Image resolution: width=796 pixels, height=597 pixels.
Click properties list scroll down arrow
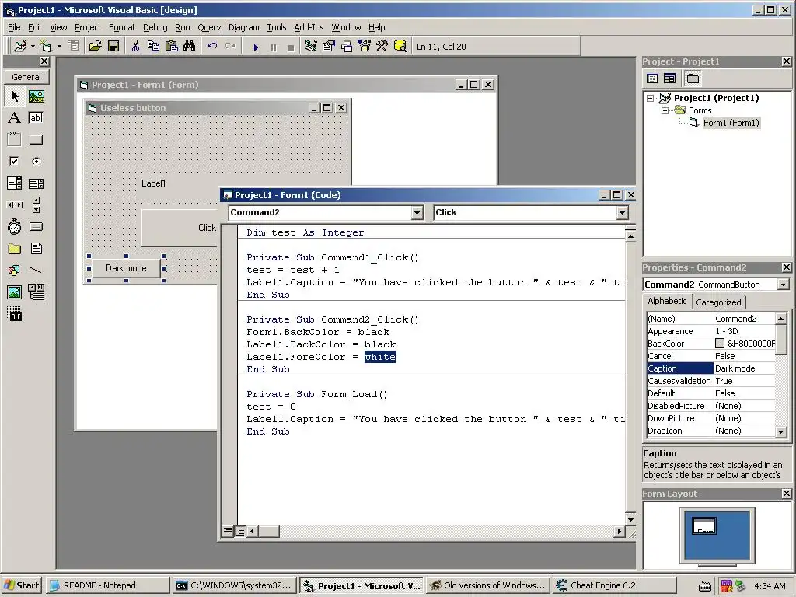(x=780, y=431)
